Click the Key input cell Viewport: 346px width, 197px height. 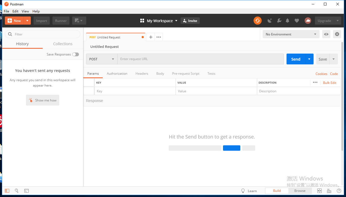[x=135, y=91]
